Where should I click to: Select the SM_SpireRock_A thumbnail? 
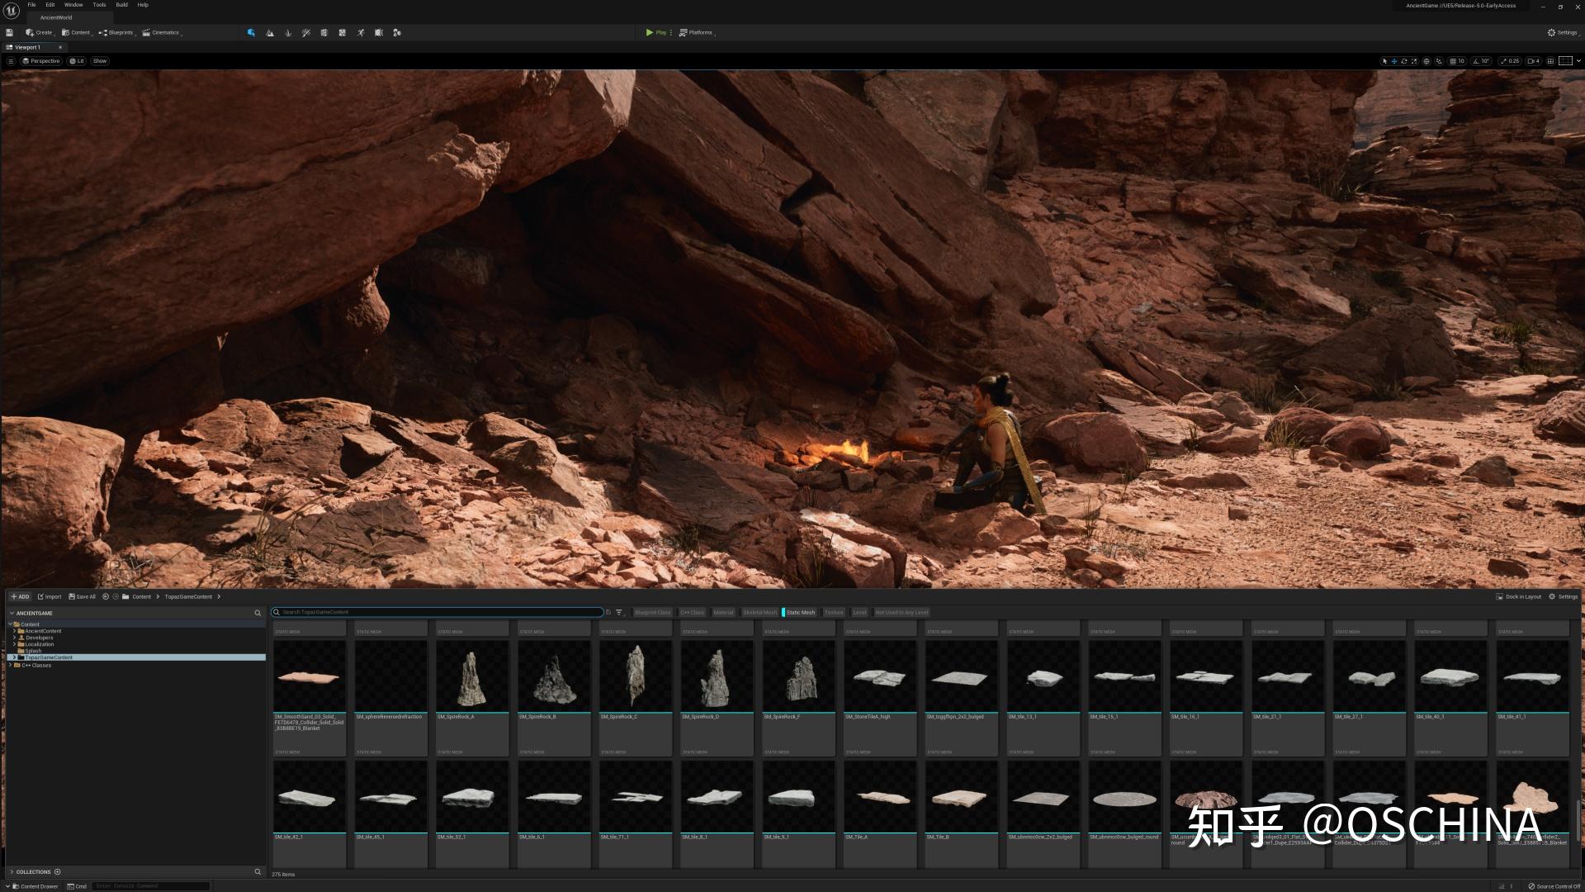click(x=471, y=677)
